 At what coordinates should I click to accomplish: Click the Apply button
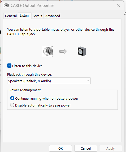coord(111,148)
